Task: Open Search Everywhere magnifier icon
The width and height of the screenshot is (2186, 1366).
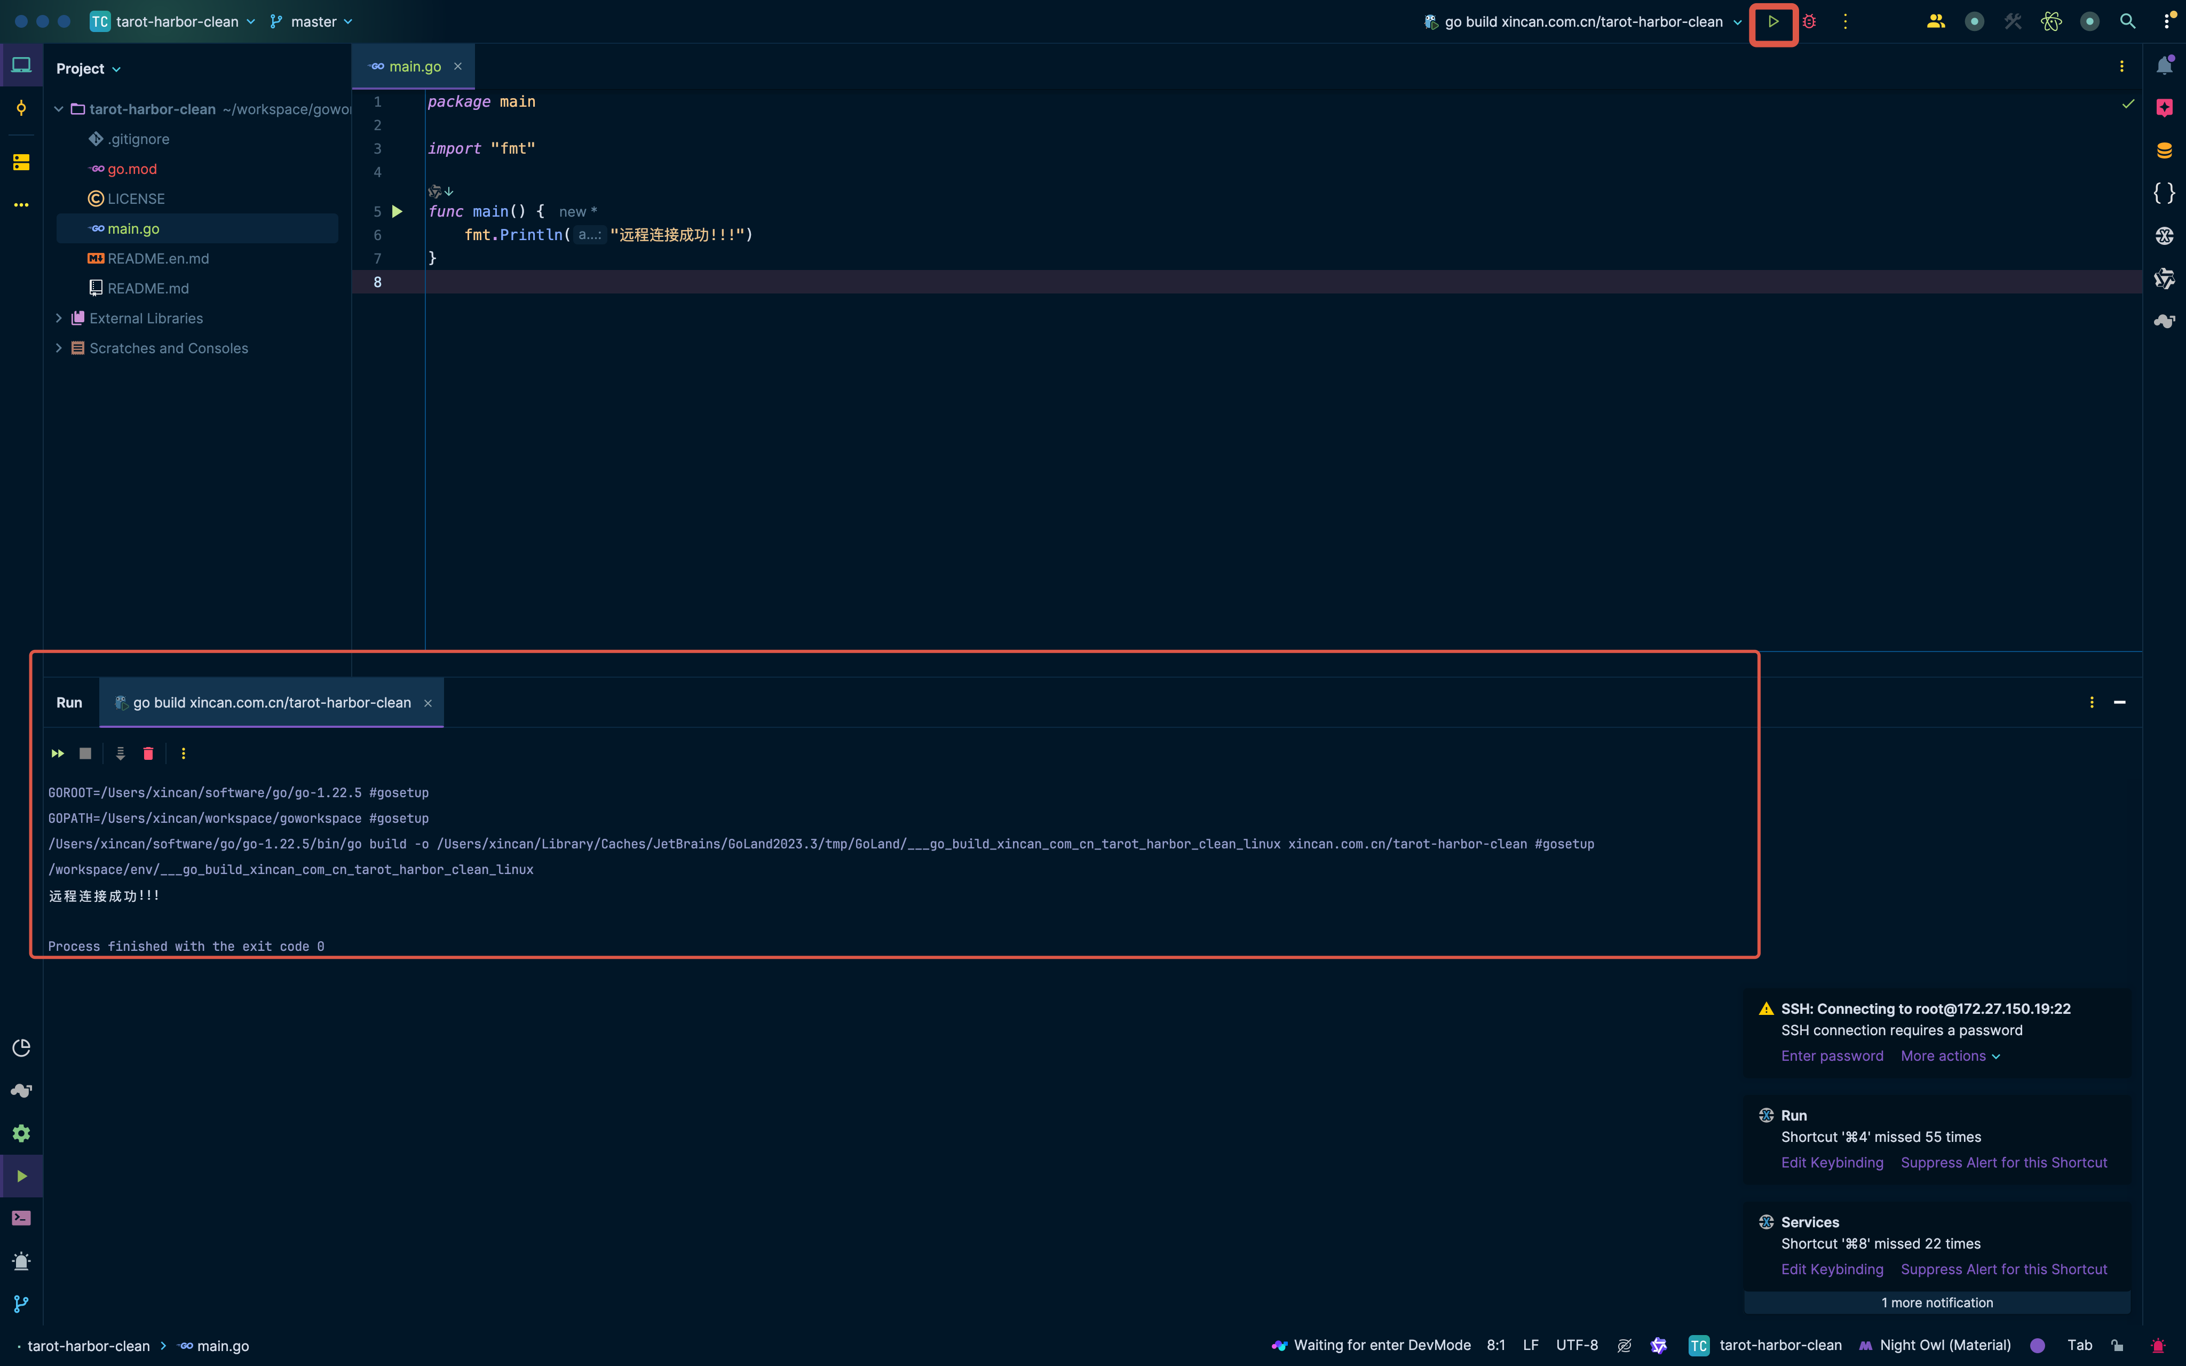Action: click(2127, 22)
